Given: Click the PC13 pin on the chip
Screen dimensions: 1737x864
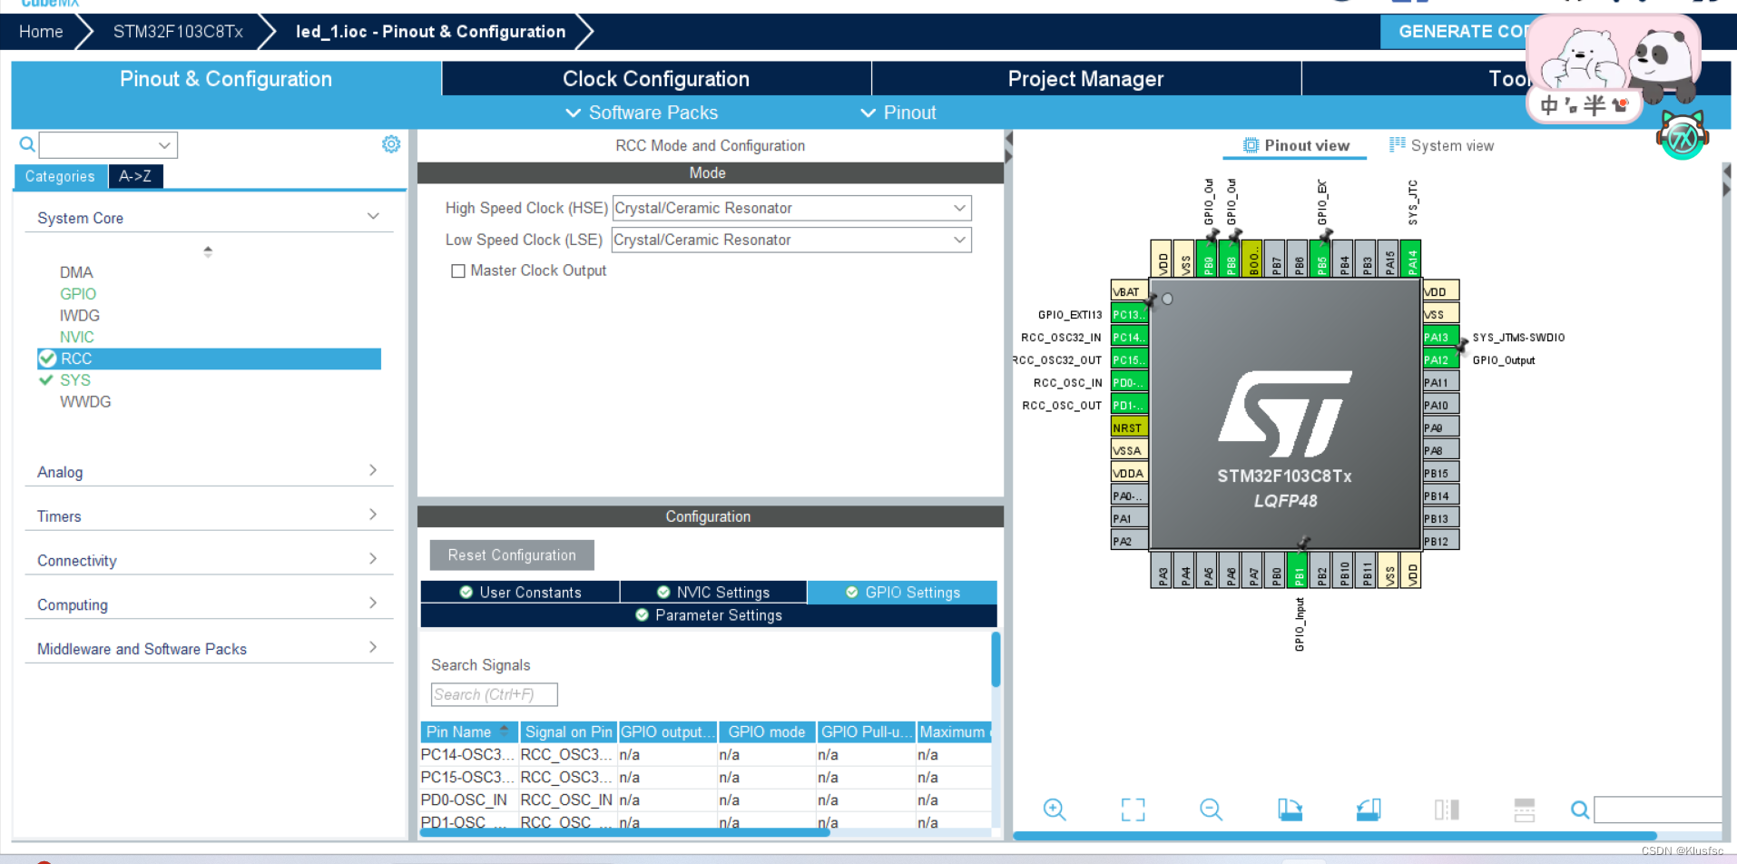Looking at the screenshot, I should [x=1130, y=314].
